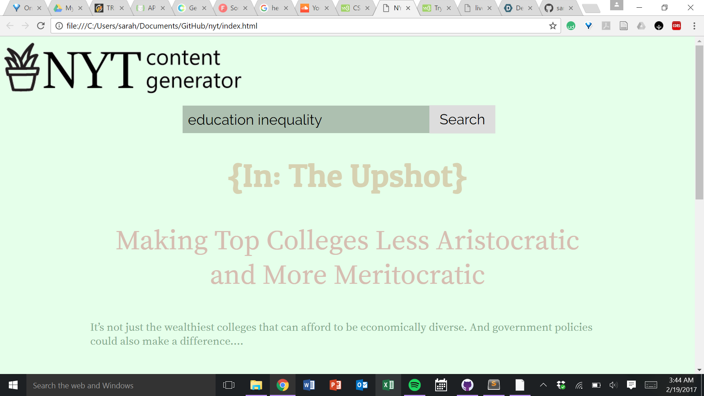Open Sublime Text from taskbar
The height and width of the screenshot is (396, 704).
[494, 385]
